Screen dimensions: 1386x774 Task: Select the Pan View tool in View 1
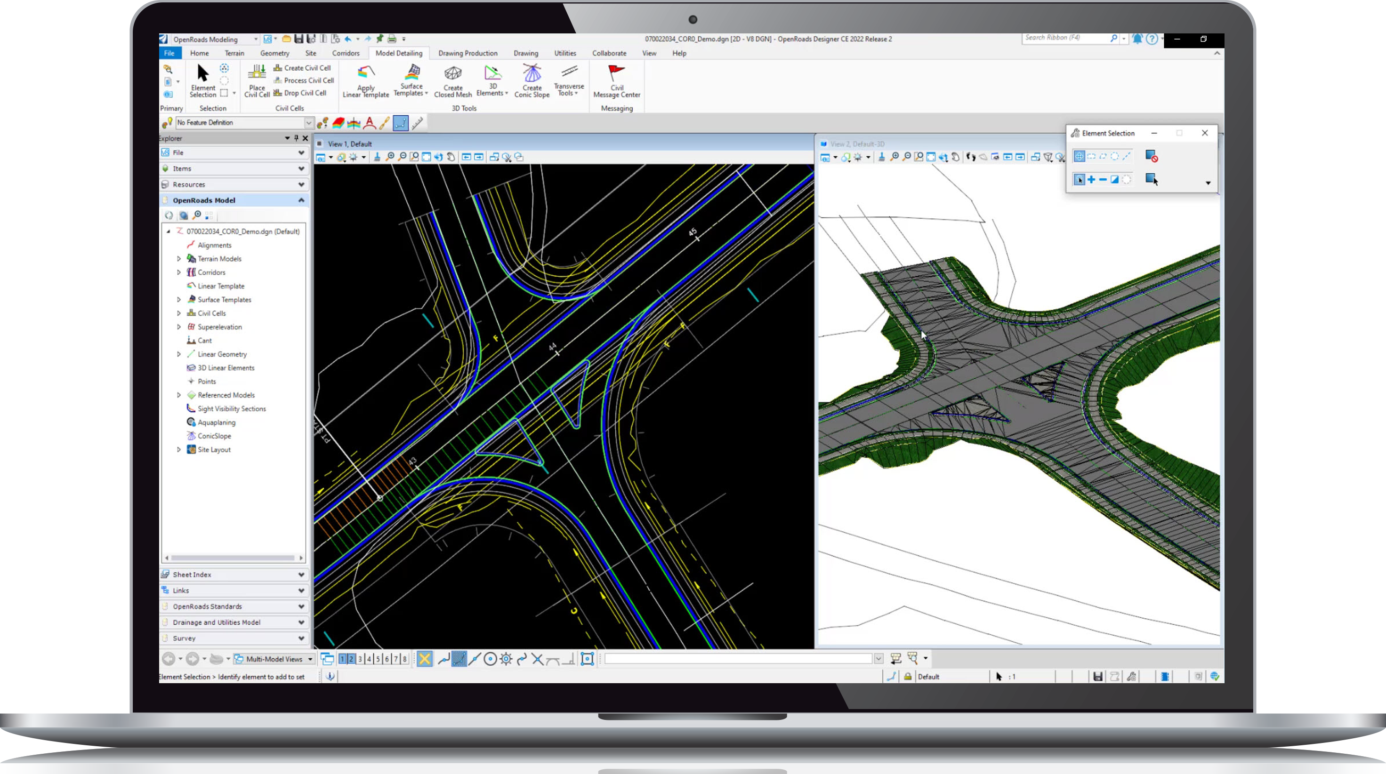click(x=452, y=157)
